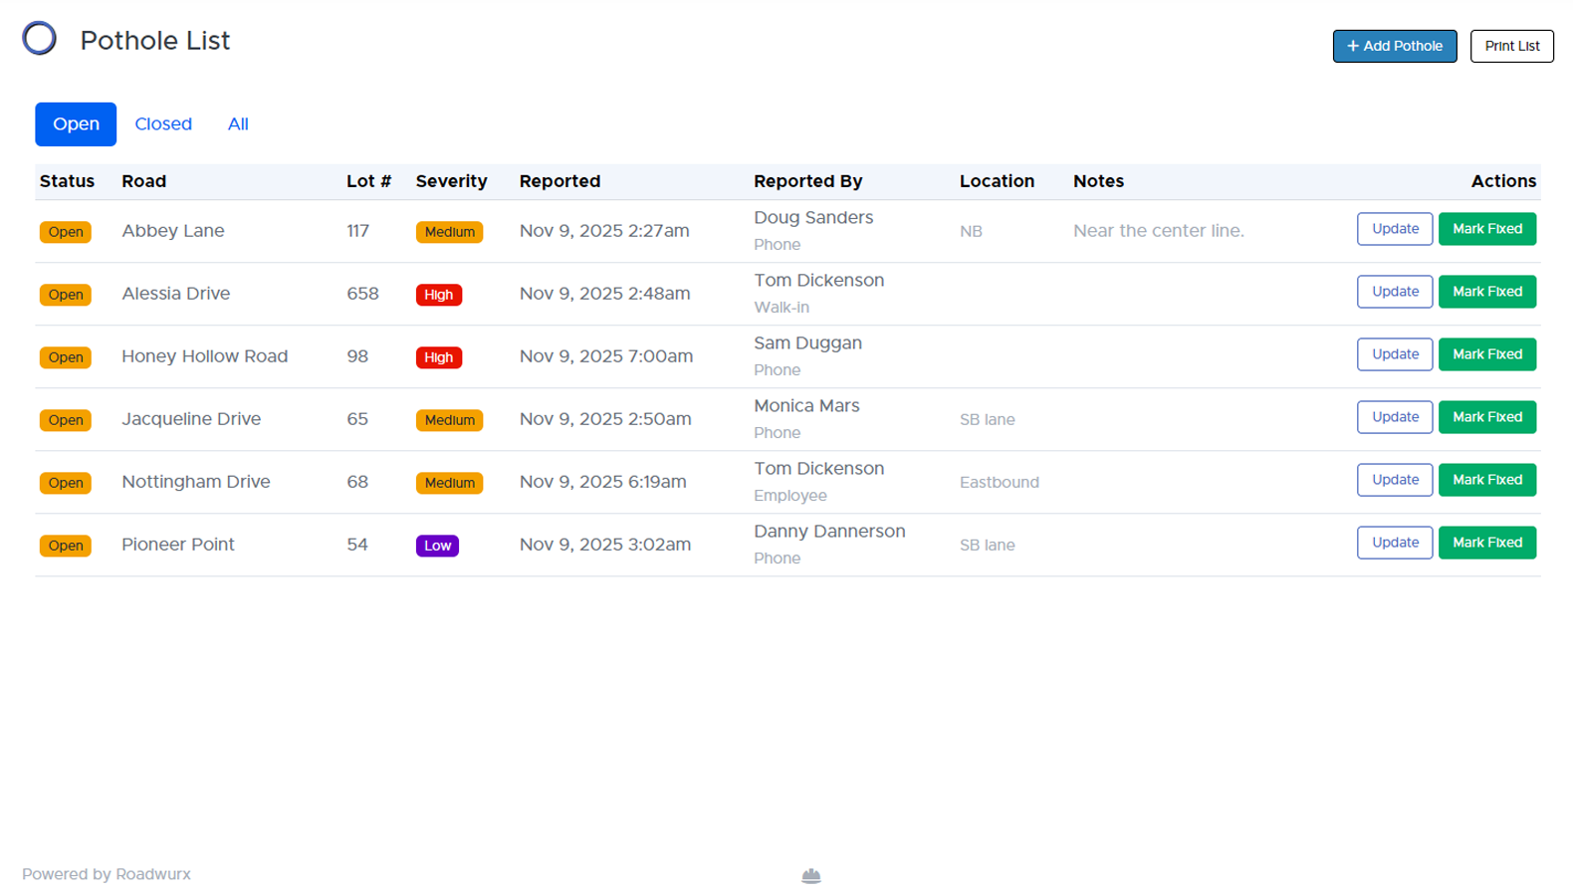
Task: Update the Pioneer Point pothole
Action: coord(1394,543)
